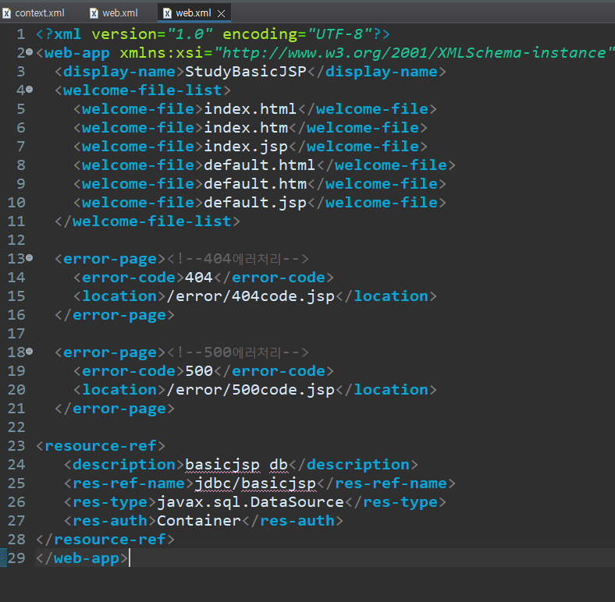615x602 pixels.
Task: Click the 500 error-code value
Action: point(199,371)
